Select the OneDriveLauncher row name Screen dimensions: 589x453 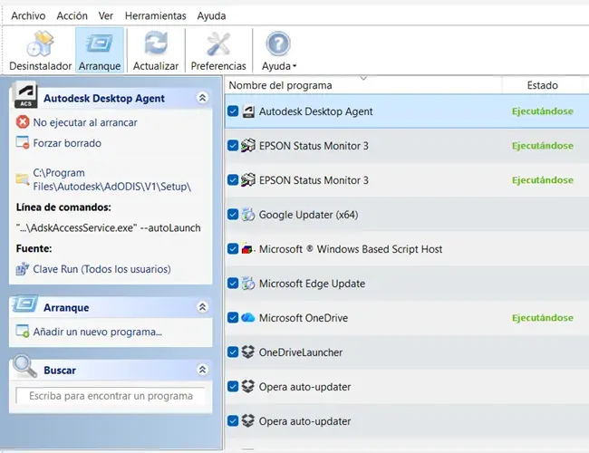tap(301, 352)
